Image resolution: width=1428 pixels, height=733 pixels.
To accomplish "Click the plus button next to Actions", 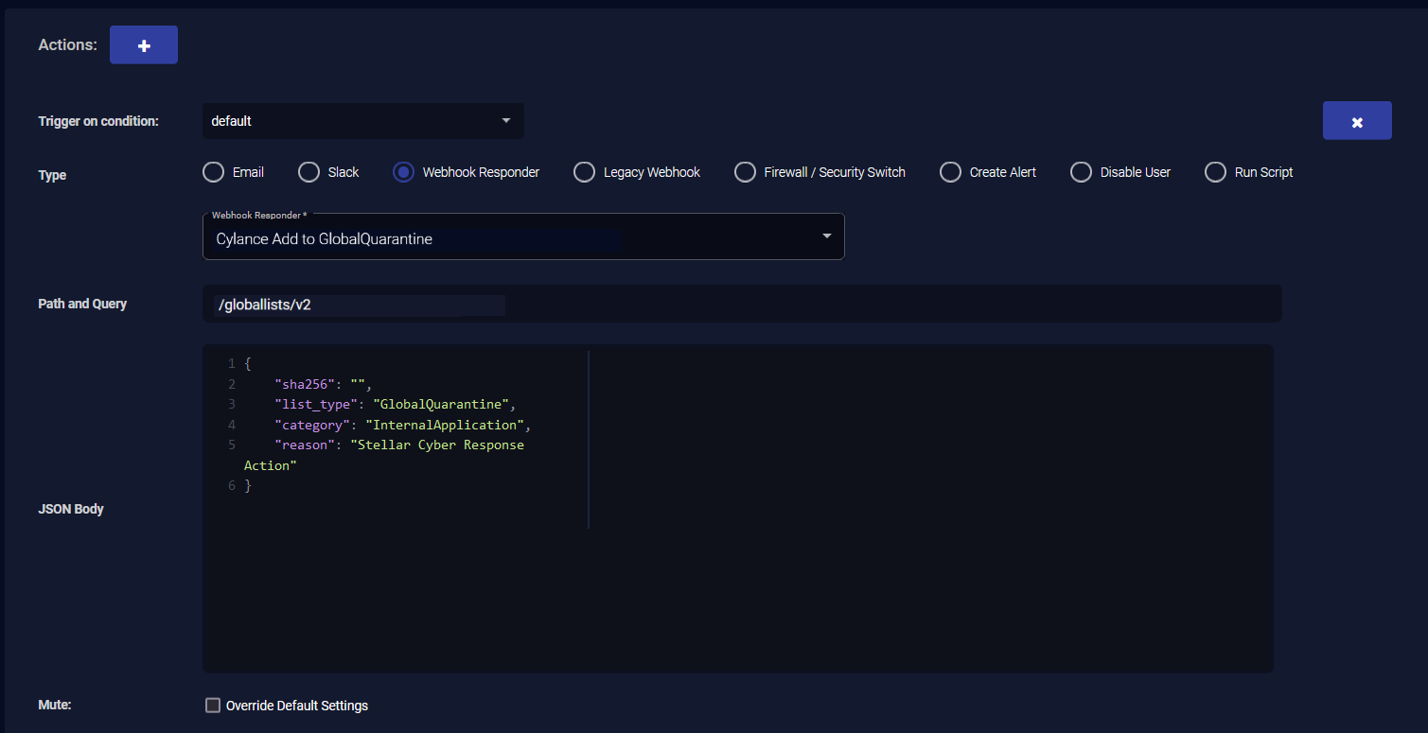I will tap(144, 45).
